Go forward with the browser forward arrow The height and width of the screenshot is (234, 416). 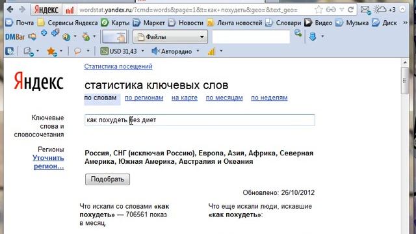click(22, 10)
